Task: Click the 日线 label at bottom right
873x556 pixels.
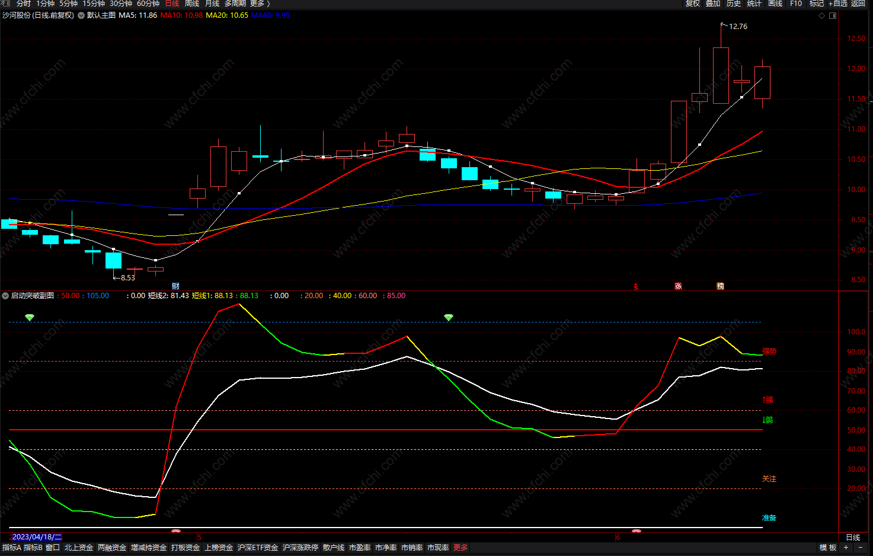Action: 853,537
